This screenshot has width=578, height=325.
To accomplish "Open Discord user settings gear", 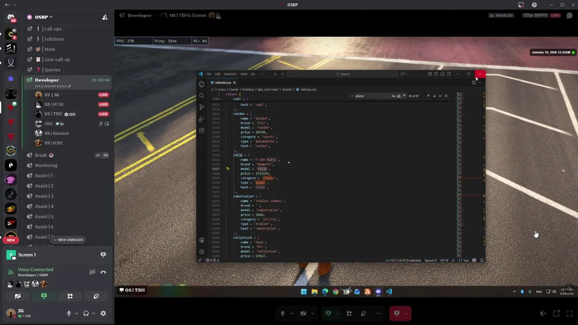I will click(x=103, y=313).
